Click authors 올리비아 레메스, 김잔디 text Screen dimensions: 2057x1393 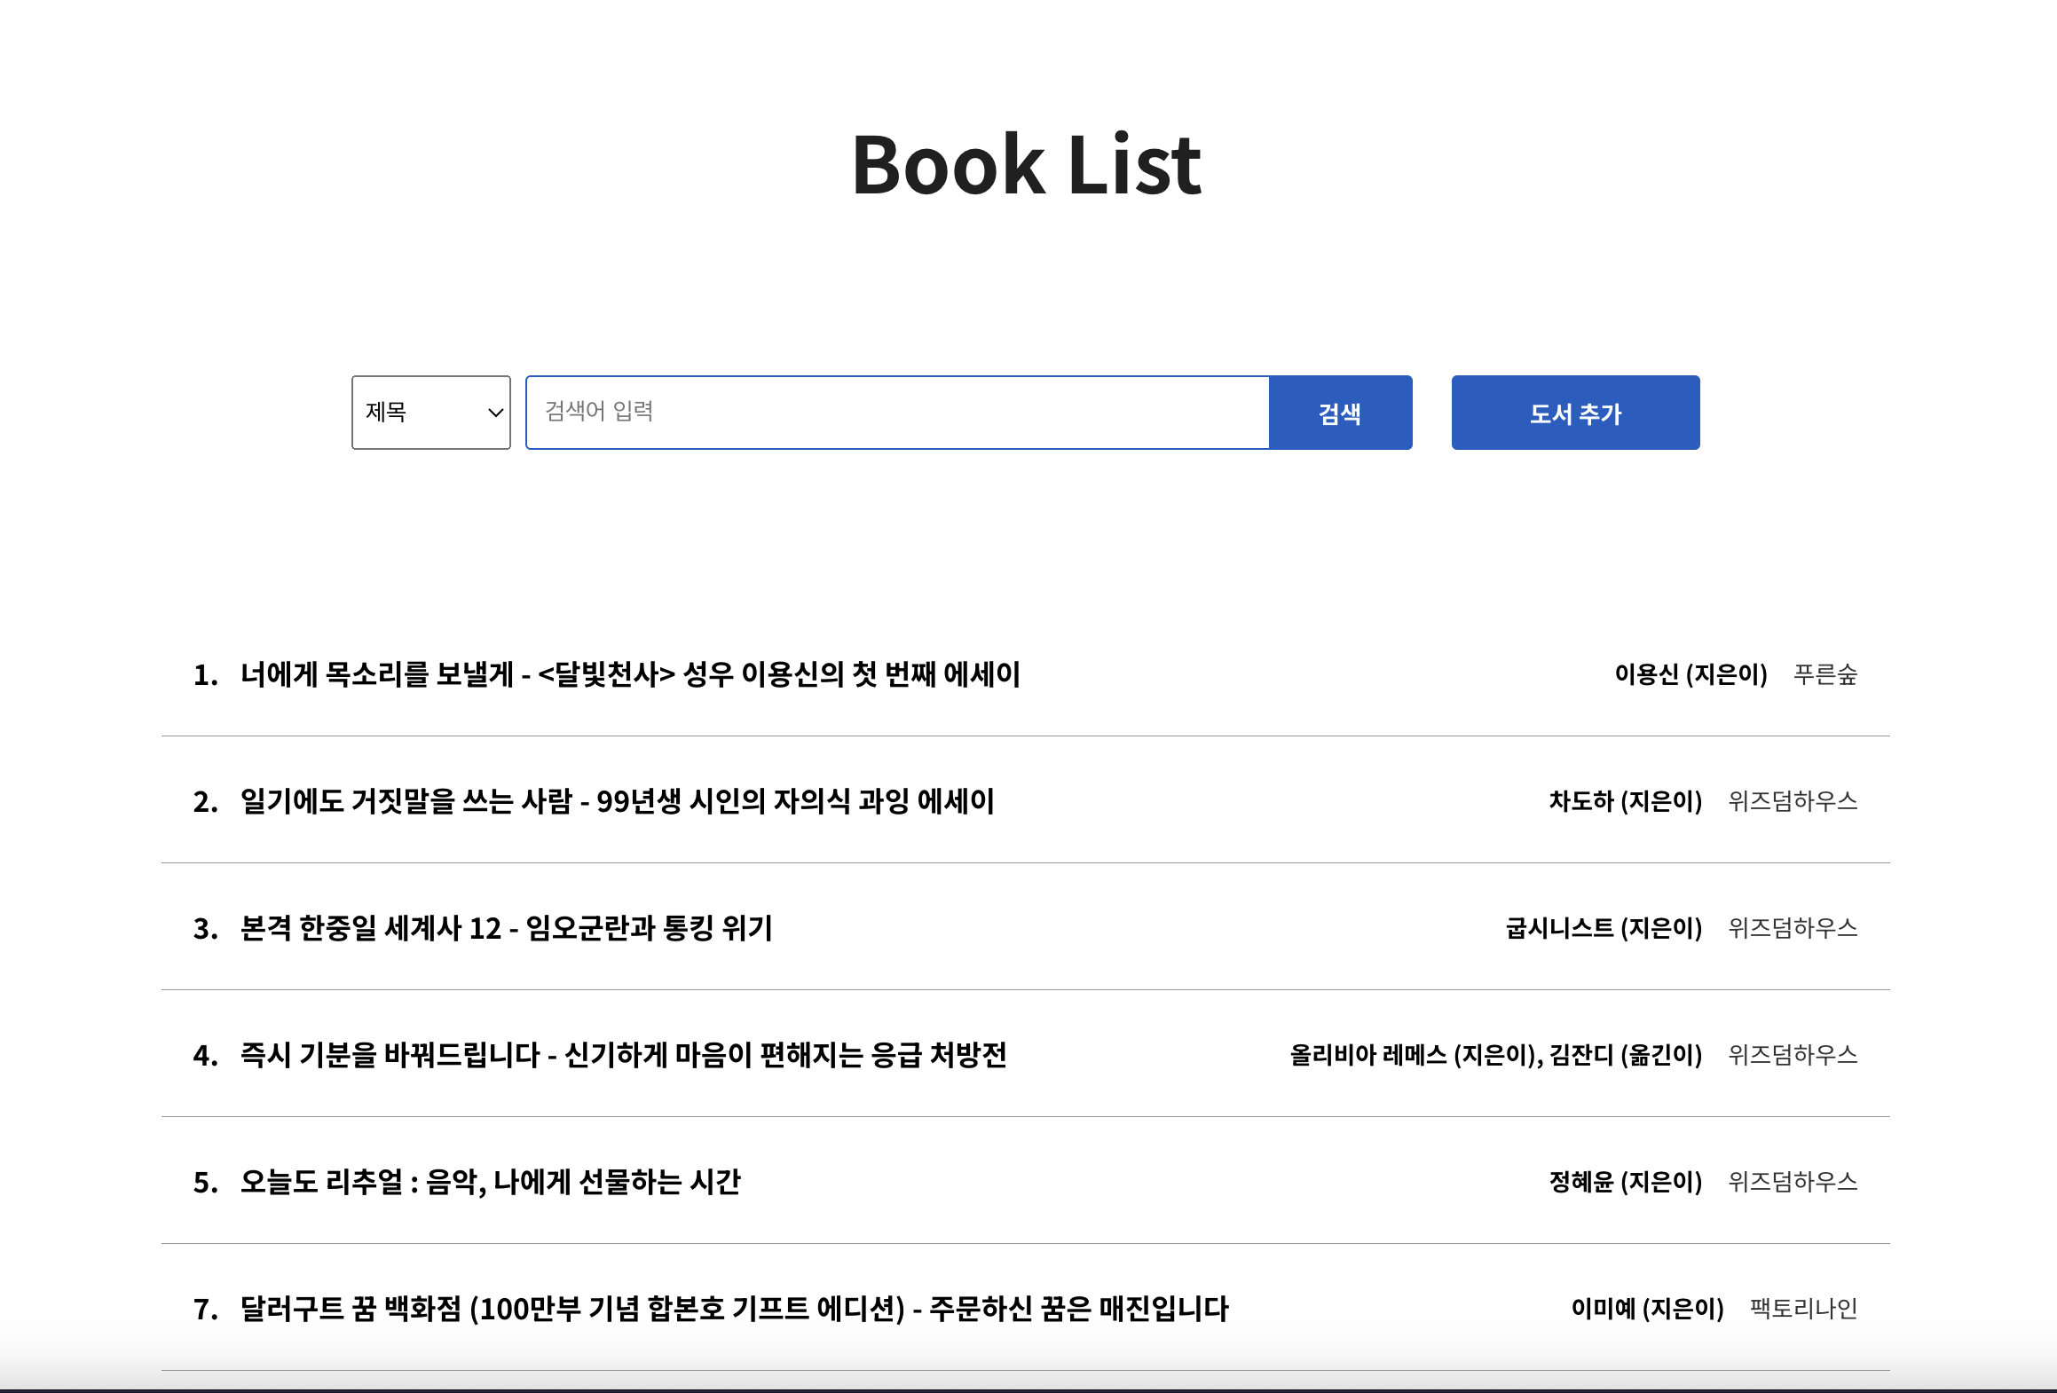coord(1496,1055)
